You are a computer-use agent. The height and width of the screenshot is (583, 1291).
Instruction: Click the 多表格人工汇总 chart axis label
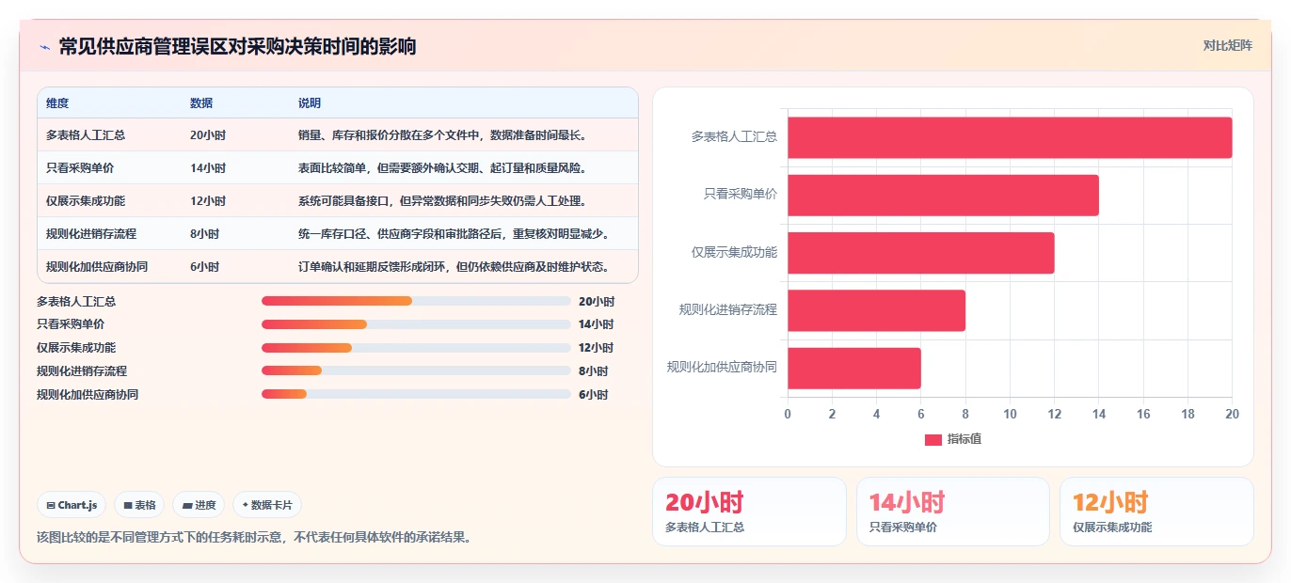coord(734,137)
